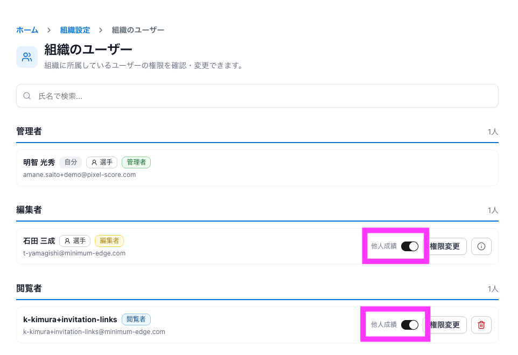Focus the 氏名で検索 search field
518x355 pixels.
(x=257, y=96)
